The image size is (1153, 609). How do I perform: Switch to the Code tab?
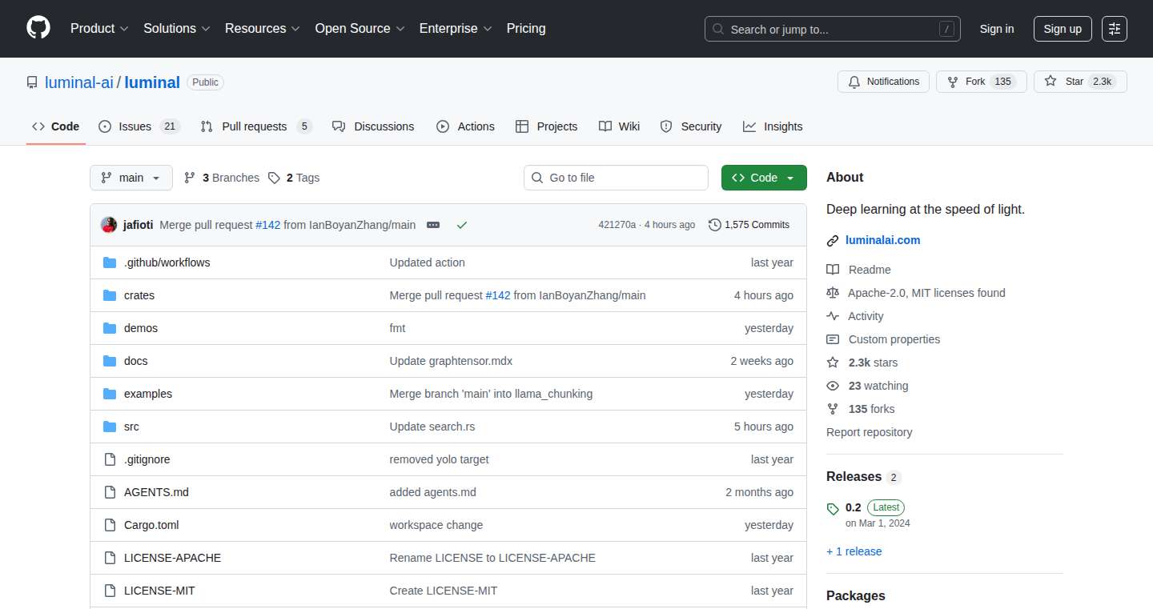(56, 126)
